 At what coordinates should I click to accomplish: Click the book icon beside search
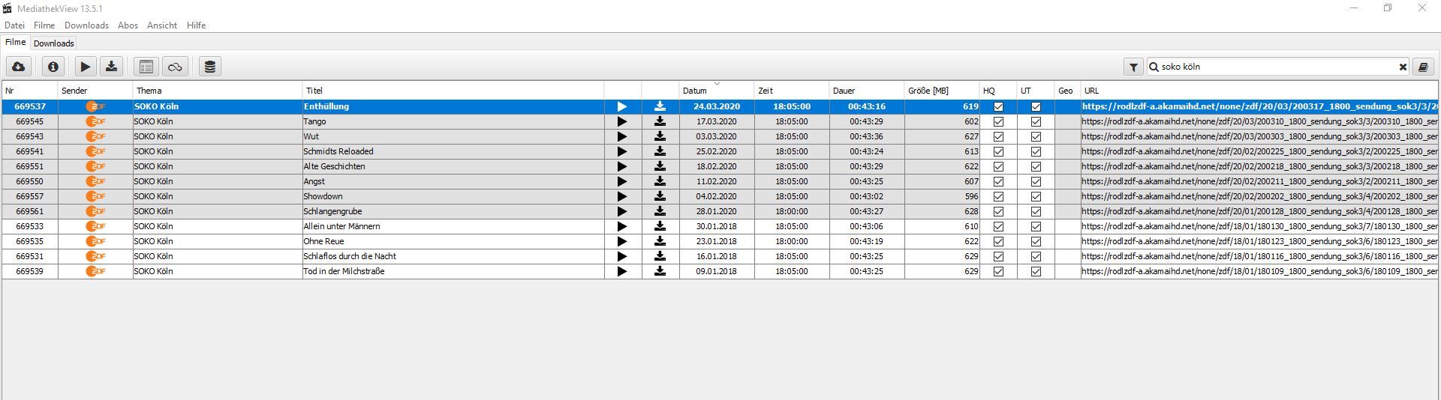(1422, 67)
